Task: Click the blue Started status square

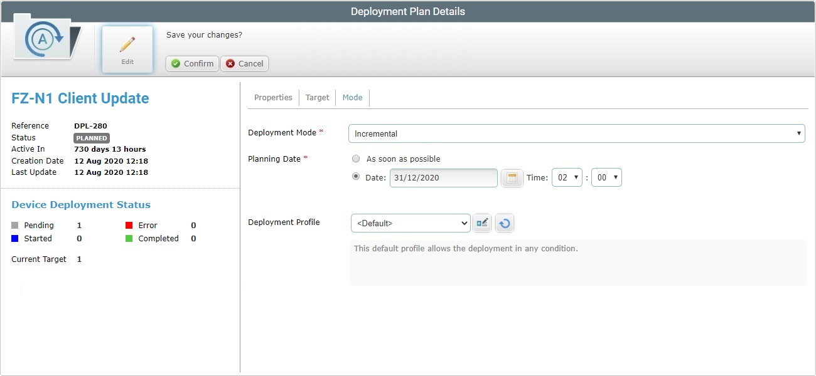Action: pyautogui.click(x=14, y=238)
